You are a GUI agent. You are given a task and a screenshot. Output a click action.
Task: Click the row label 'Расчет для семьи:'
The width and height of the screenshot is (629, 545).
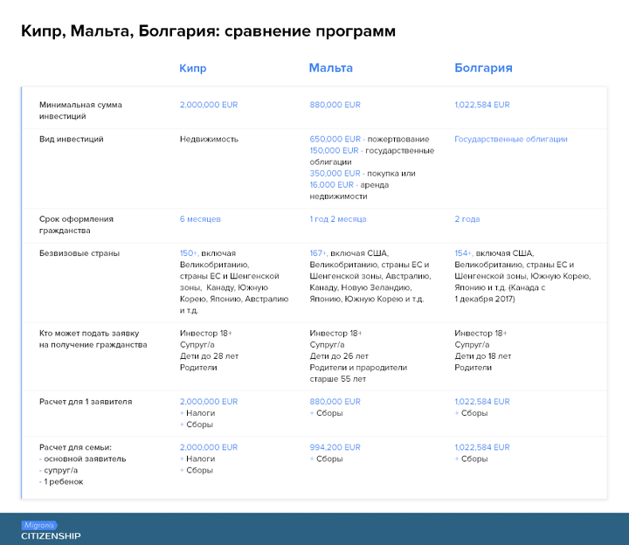(x=75, y=447)
